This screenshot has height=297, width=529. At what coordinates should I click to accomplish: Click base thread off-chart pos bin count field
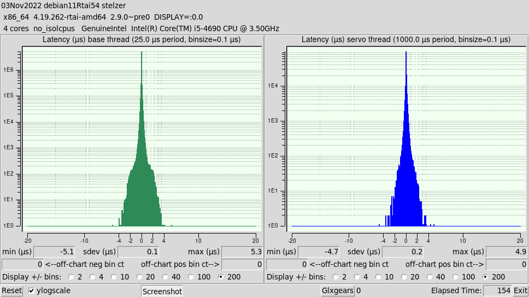[242, 264]
